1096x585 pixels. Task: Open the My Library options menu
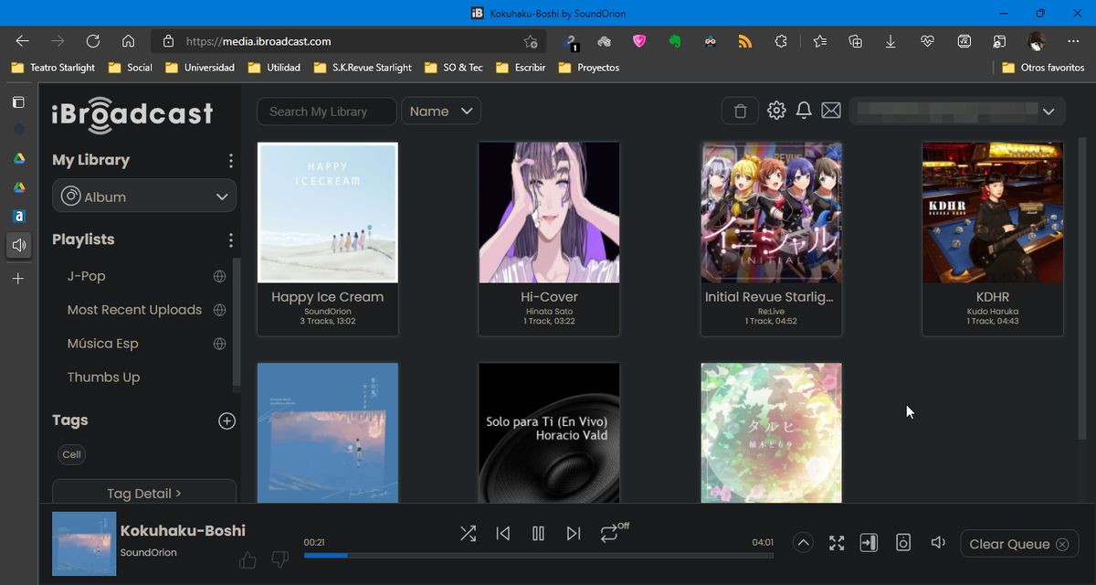click(x=230, y=160)
